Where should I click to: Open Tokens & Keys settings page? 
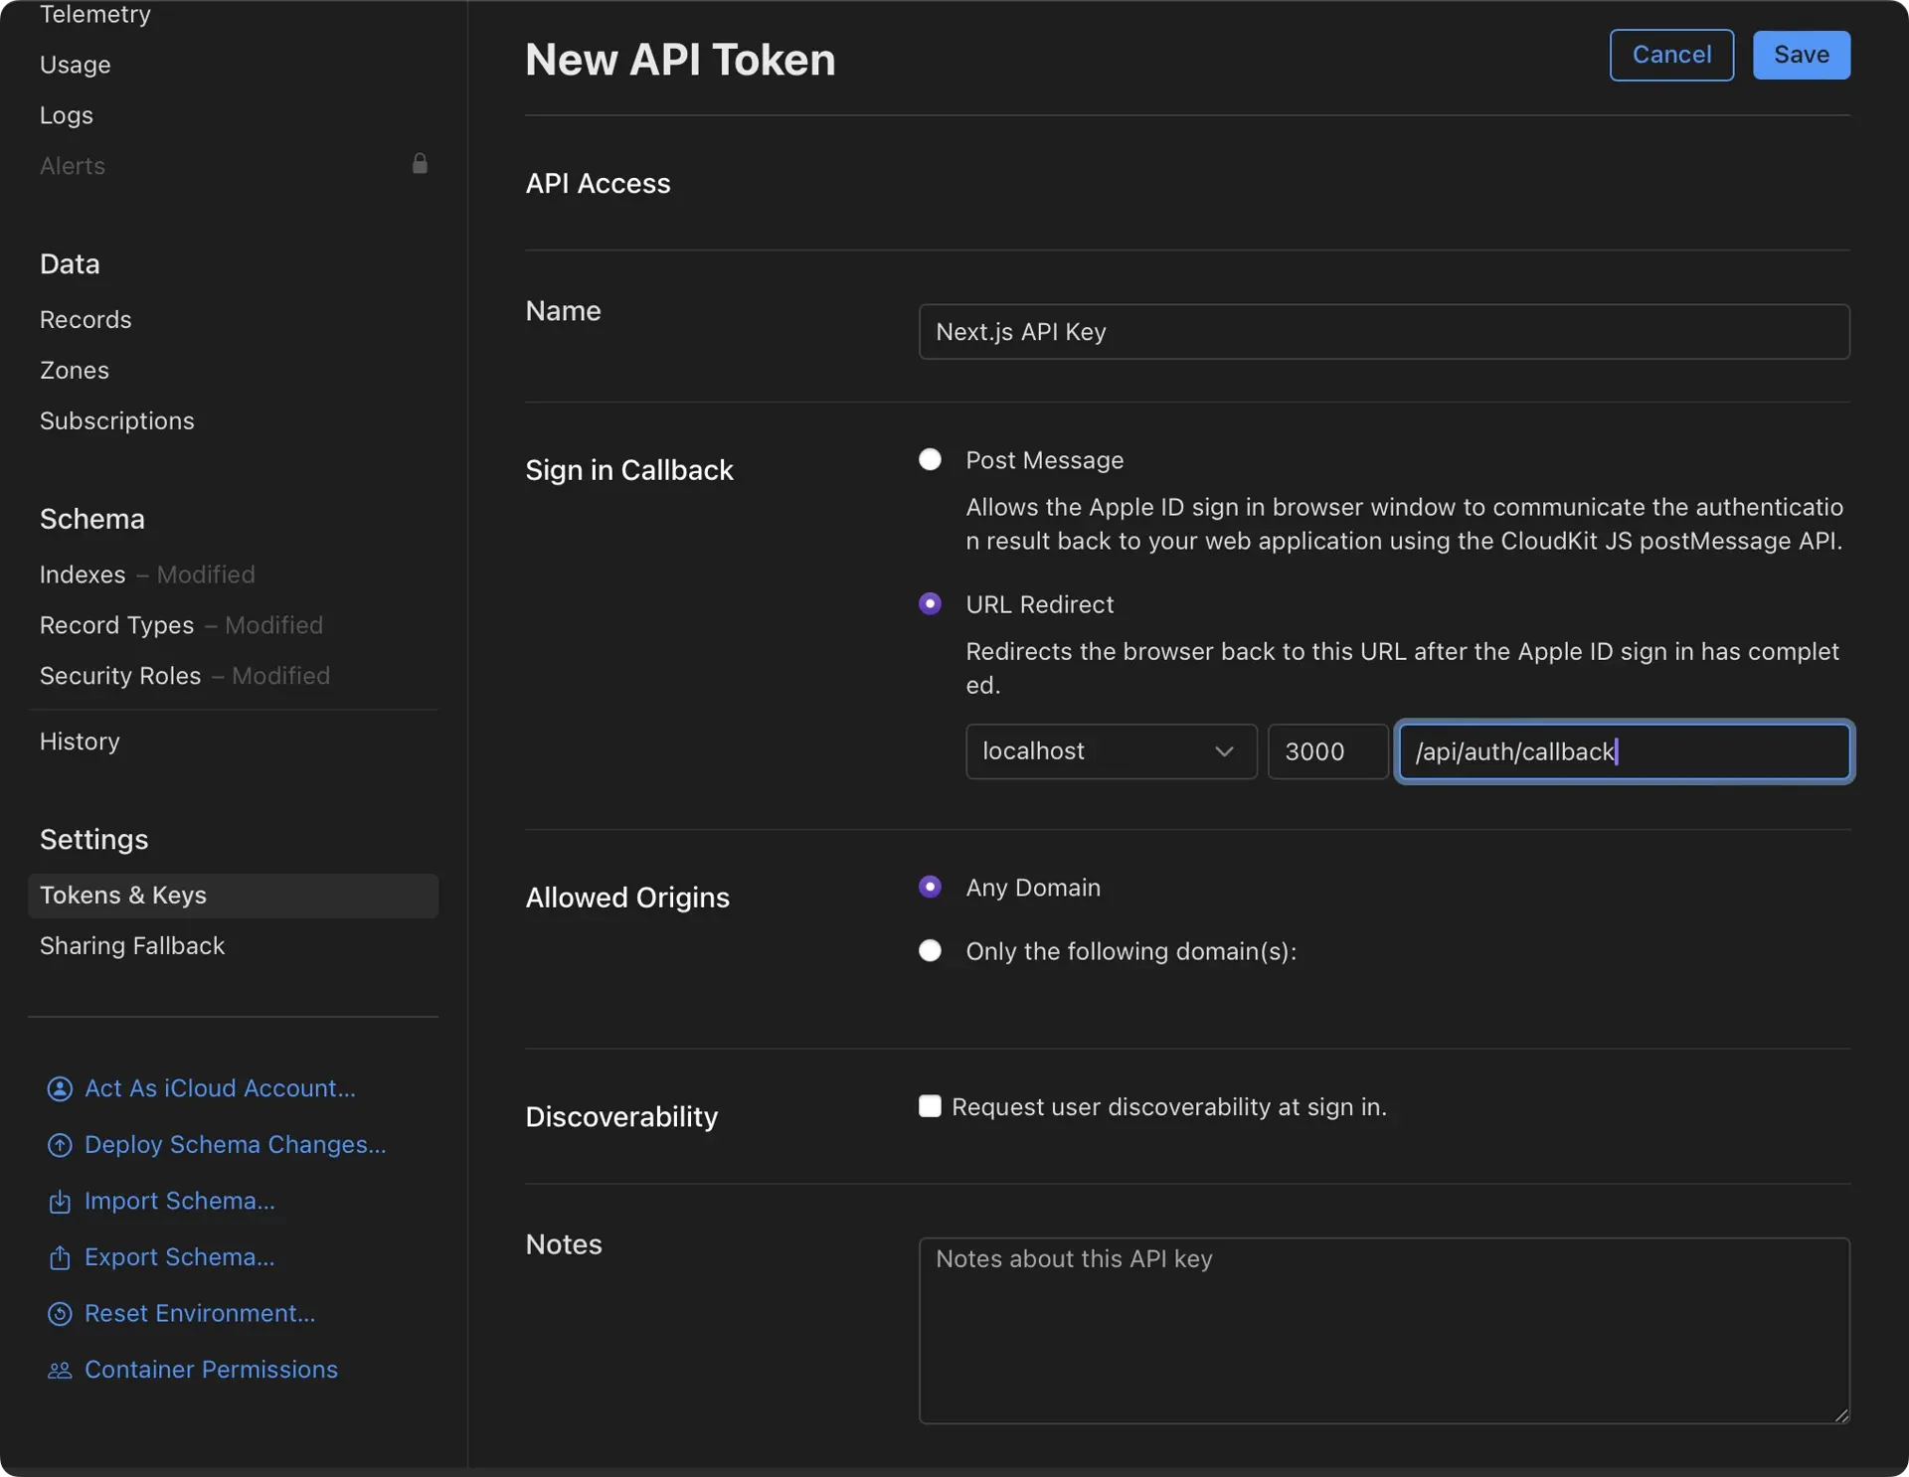click(123, 896)
